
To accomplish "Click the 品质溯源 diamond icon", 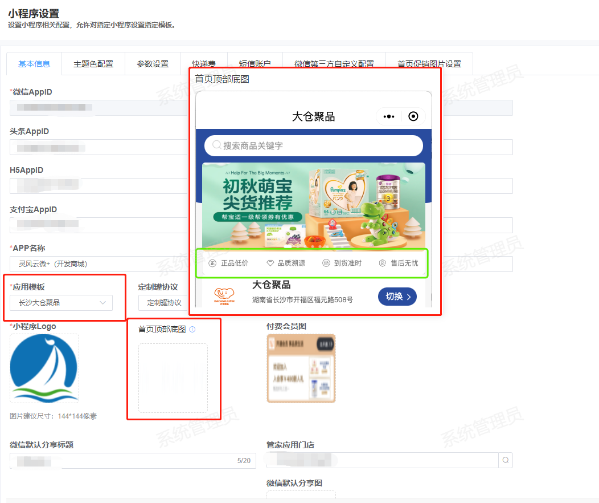I will [270, 263].
